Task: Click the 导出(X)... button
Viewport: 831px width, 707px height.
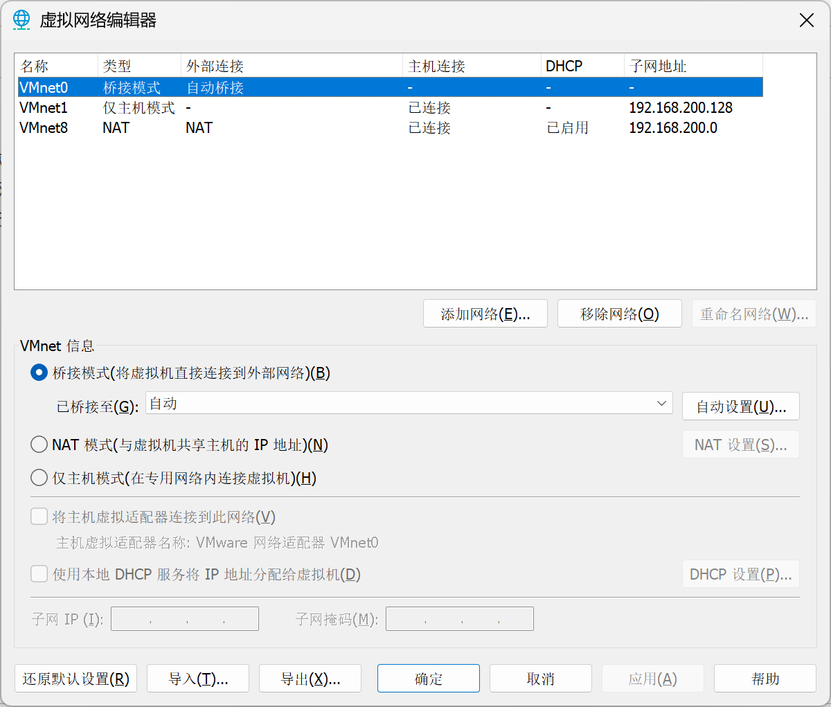Action: (310, 679)
